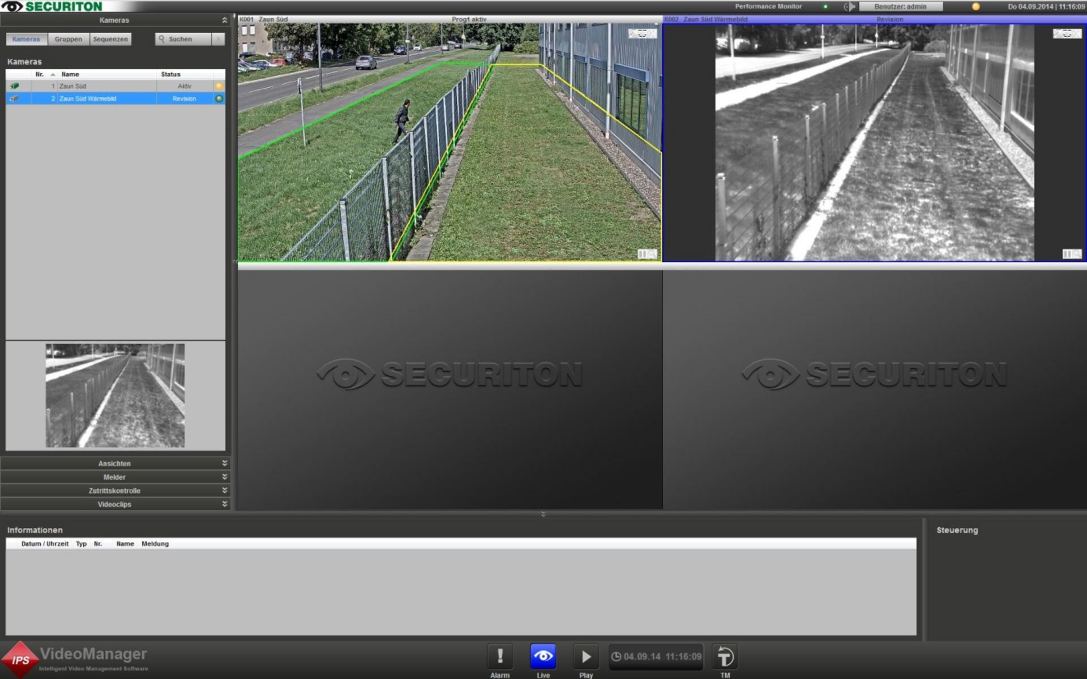Select the K001 Zaun Süd video pane
The width and height of the screenshot is (1087, 679).
coord(450,142)
